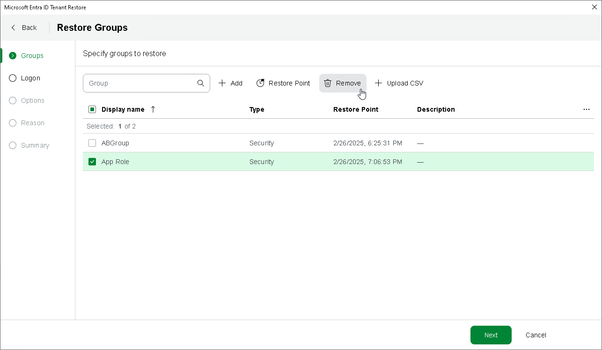Click the Restore Point clock icon
The image size is (602, 350).
coord(260,83)
